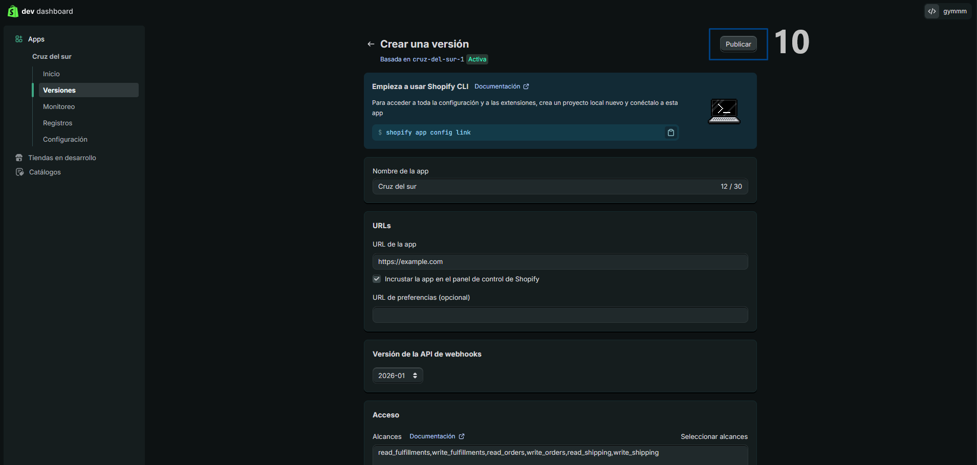977x465 pixels.
Task: Click the Shopify bag logo icon
Action: 13,11
